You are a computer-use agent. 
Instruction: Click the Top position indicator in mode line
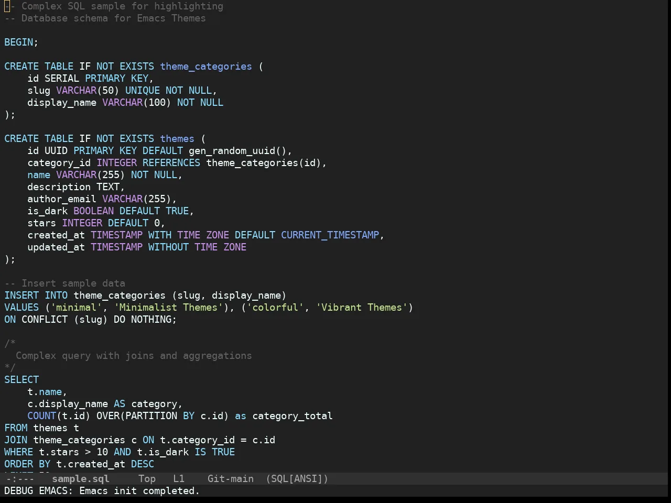coord(147,479)
